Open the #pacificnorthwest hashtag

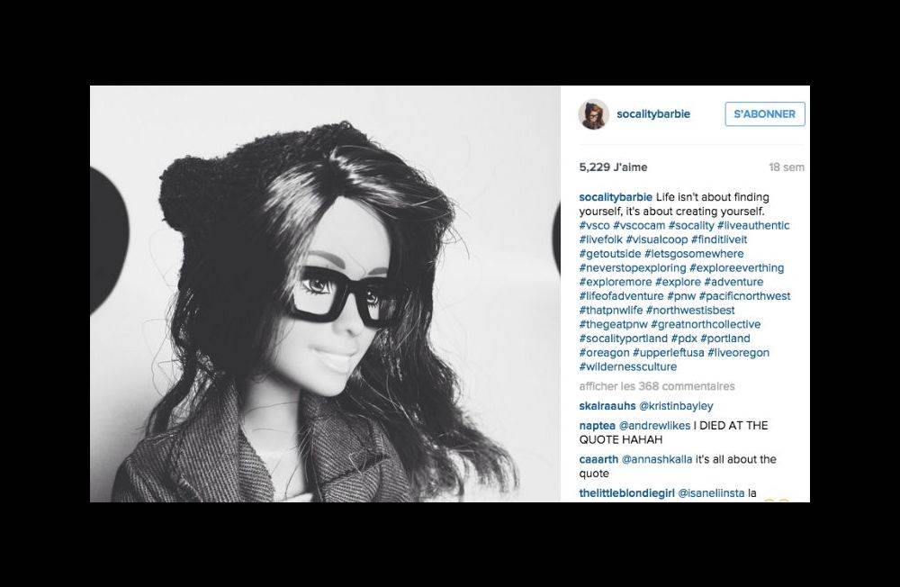click(744, 296)
